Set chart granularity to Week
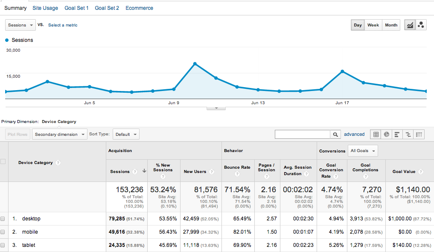Image resolution: width=434 pixels, height=252 pixels. pyautogui.click(x=373, y=25)
